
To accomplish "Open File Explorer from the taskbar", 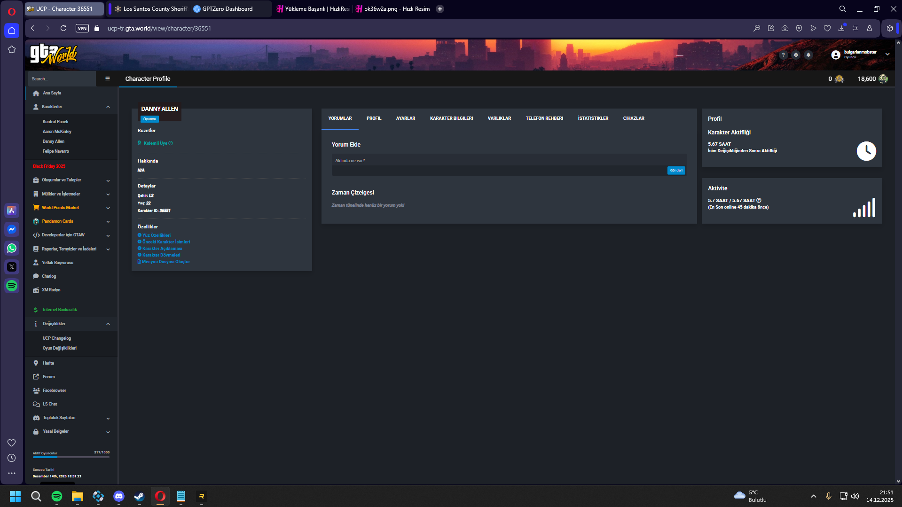I will click(x=78, y=496).
